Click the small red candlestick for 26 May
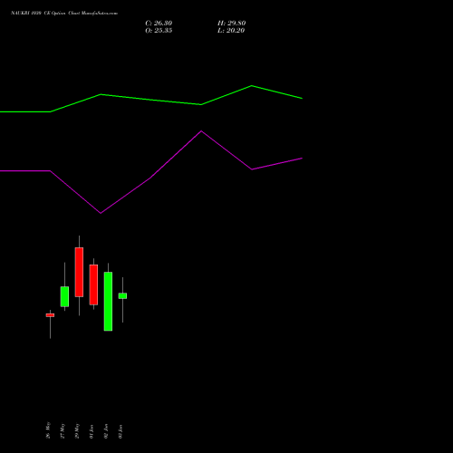The width and height of the screenshot is (453, 453). (x=50, y=315)
